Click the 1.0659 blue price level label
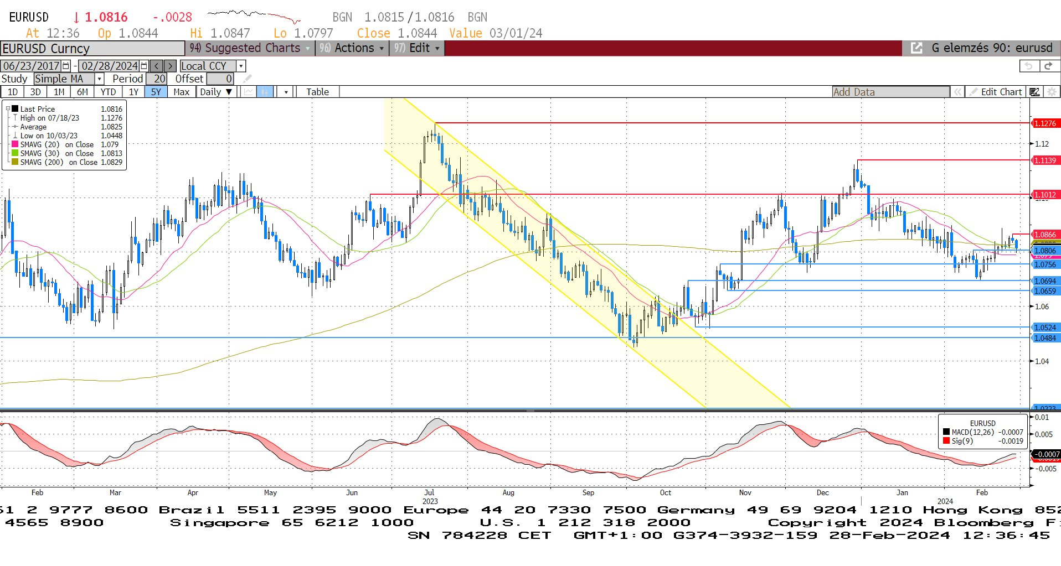The height and width of the screenshot is (566, 1061). (1045, 290)
